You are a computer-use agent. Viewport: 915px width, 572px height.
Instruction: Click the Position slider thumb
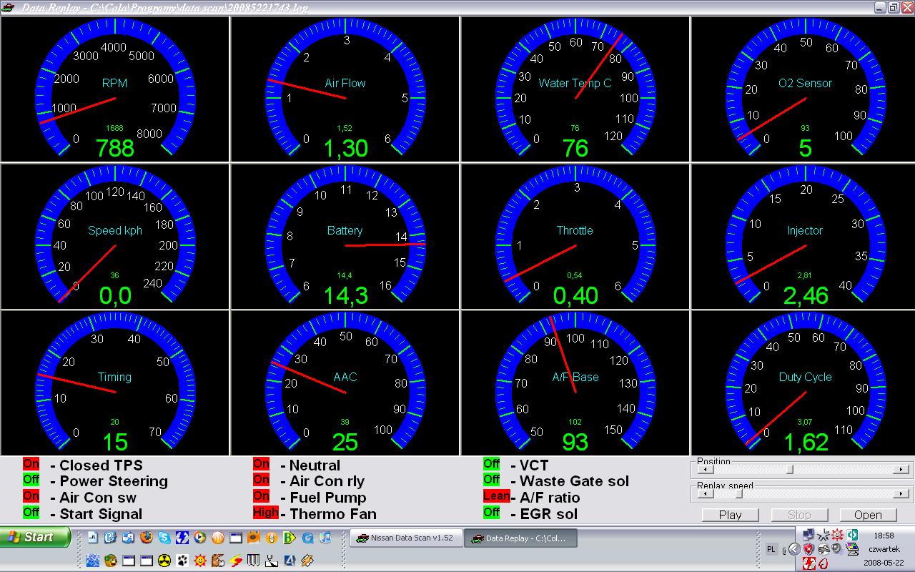pos(789,470)
